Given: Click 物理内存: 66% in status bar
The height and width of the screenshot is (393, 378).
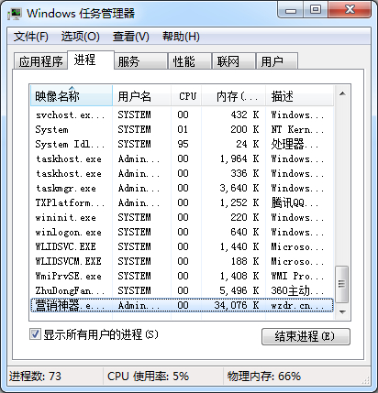Looking at the screenshot, I should 264,377.
